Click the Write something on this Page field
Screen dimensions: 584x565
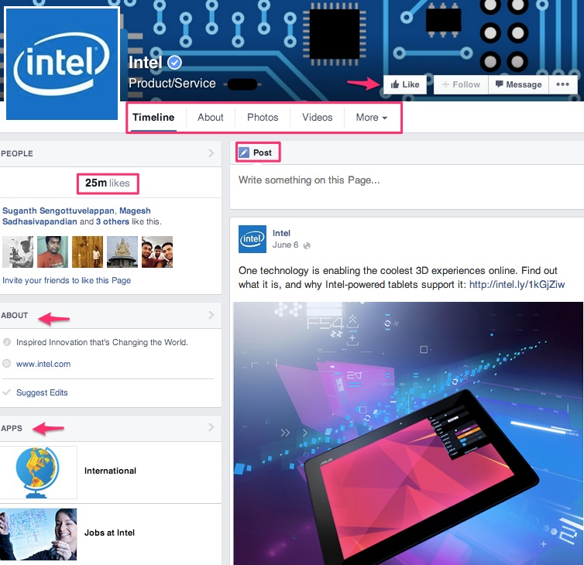pyautogui.click(x=407, y=187)
